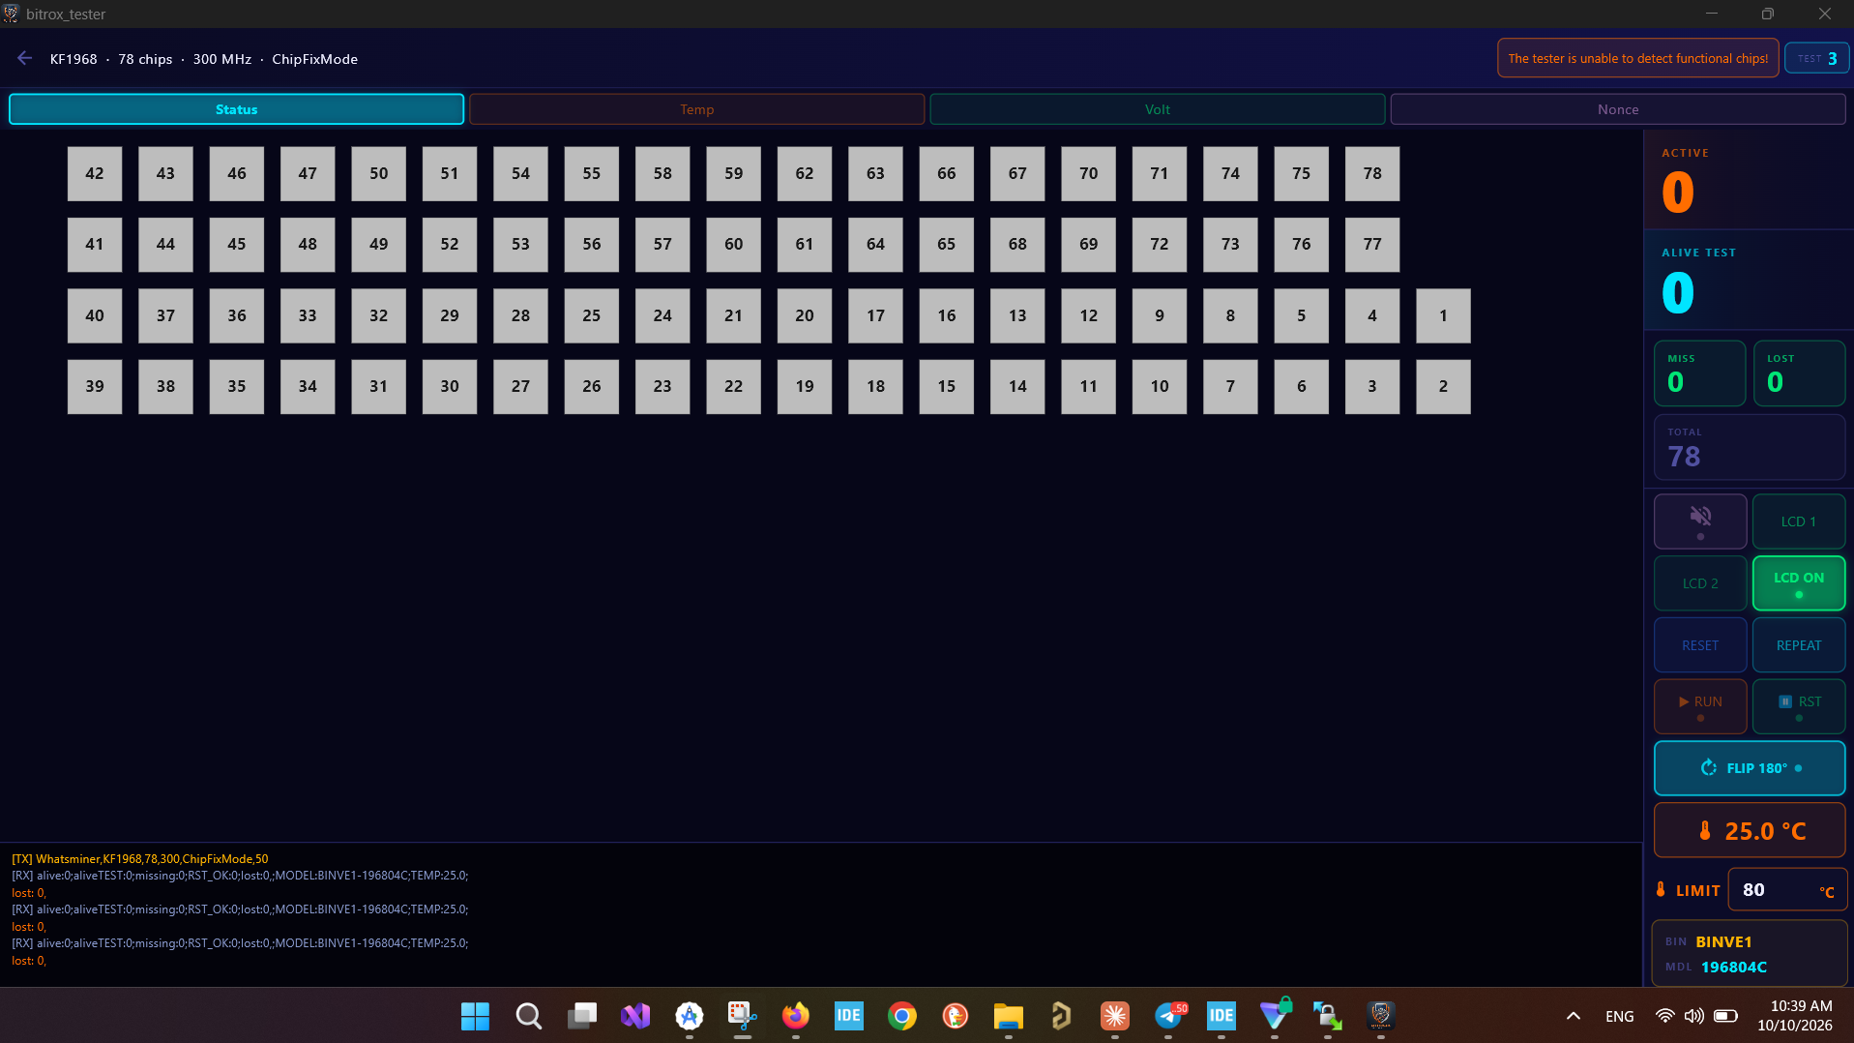Go back with the arrow icon
1854x1043 pixels.
click(x=24, y=59)
